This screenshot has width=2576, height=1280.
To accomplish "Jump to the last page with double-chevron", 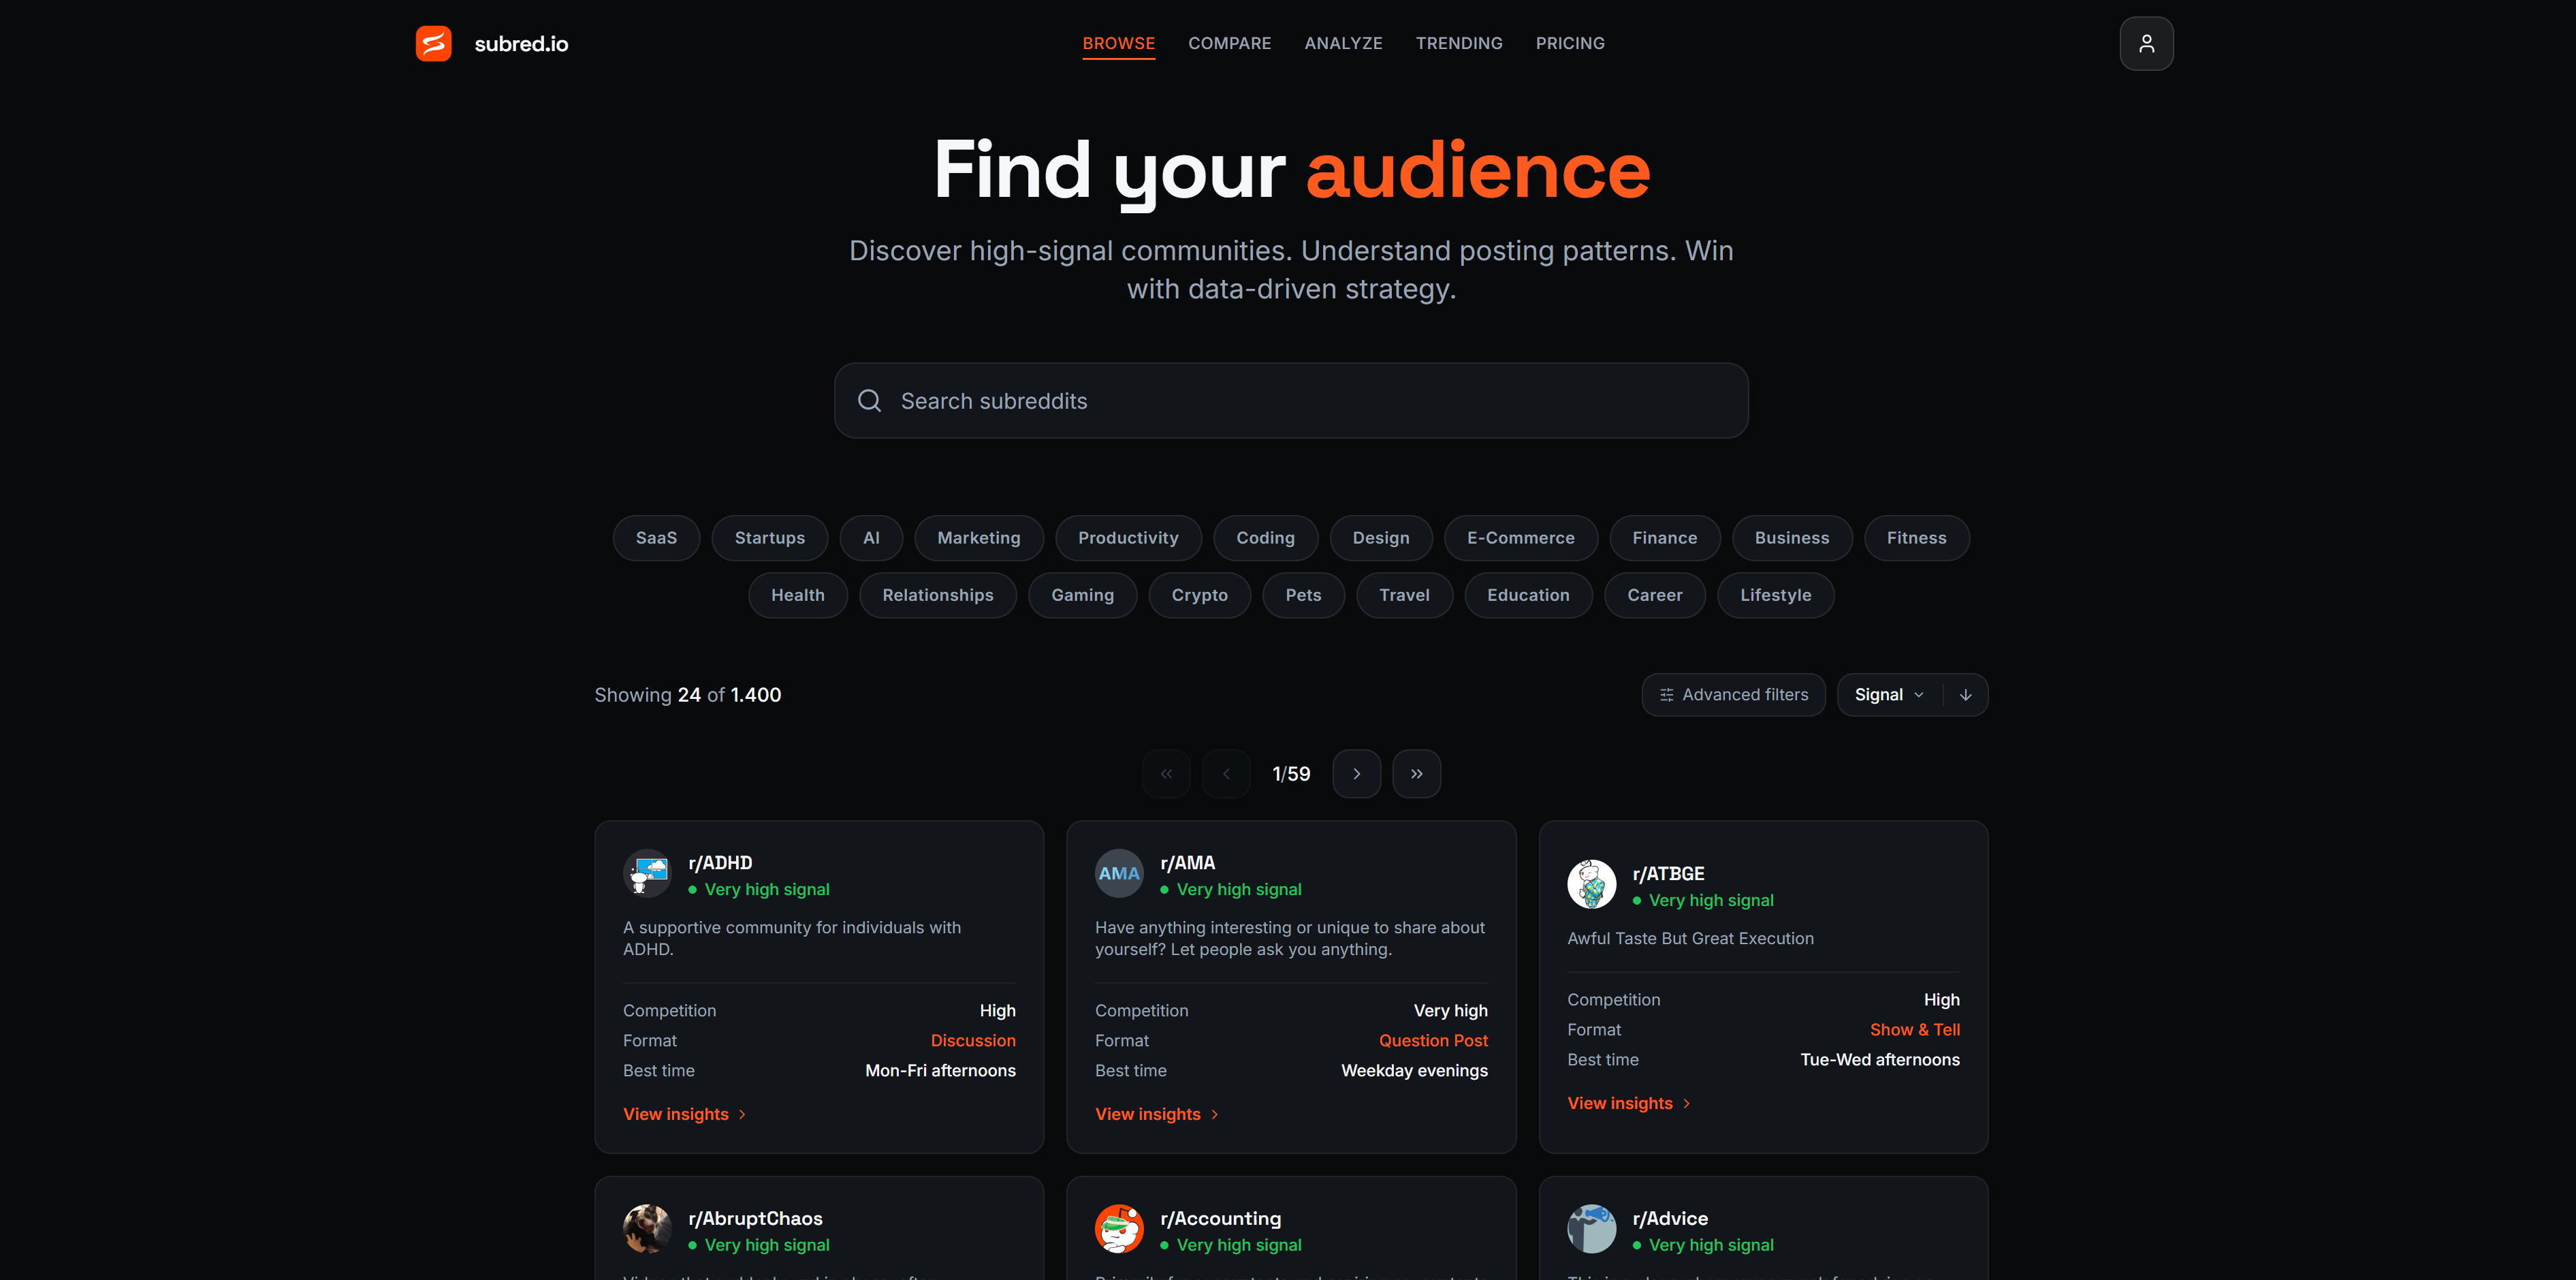I will point(1416,772).
